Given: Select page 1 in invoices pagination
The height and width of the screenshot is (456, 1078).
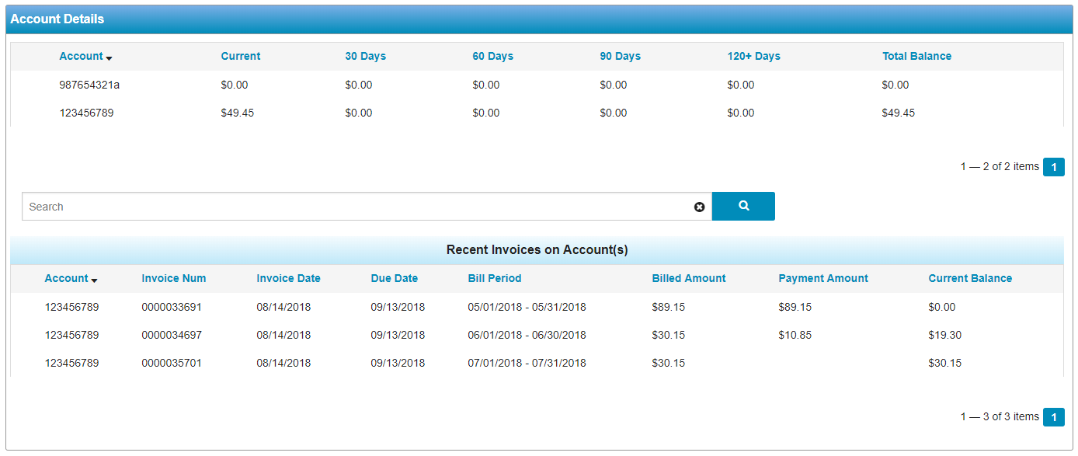Looking at the screenshot, I should pos(1053,417).
